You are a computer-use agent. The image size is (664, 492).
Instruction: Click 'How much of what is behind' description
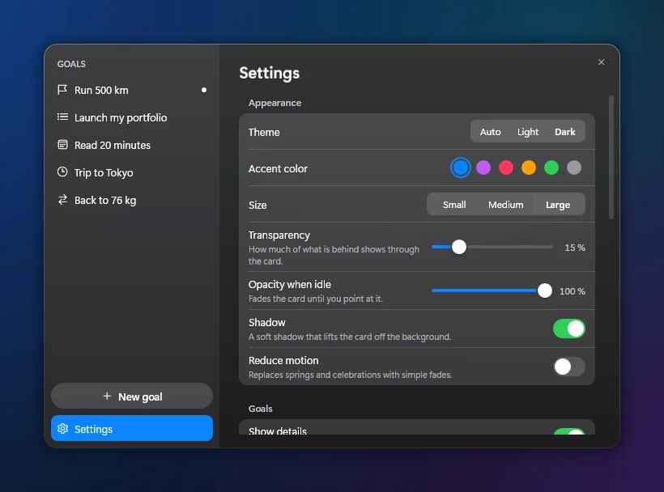(334, 255)
